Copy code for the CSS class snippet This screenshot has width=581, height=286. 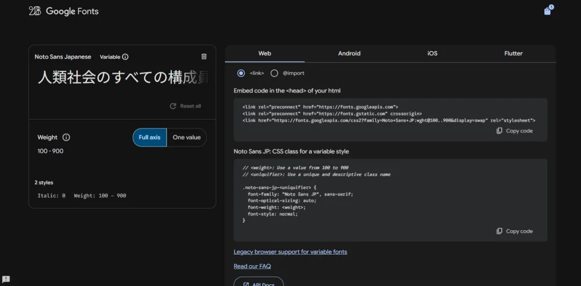point(514,231)
